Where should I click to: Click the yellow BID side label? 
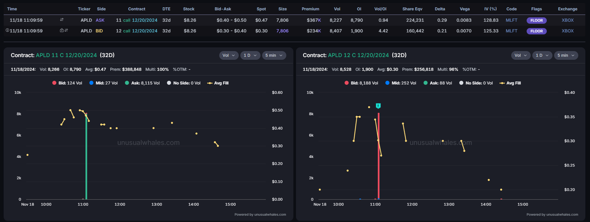99,31
